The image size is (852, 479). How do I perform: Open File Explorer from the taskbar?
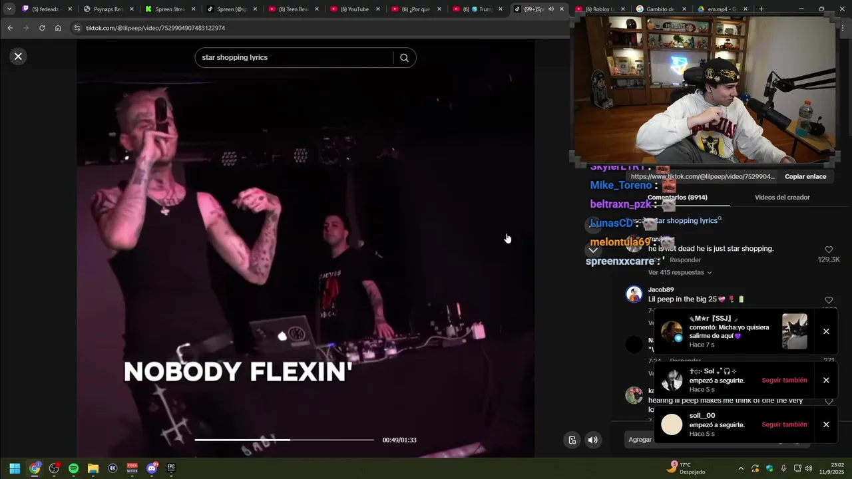[93, 468]
